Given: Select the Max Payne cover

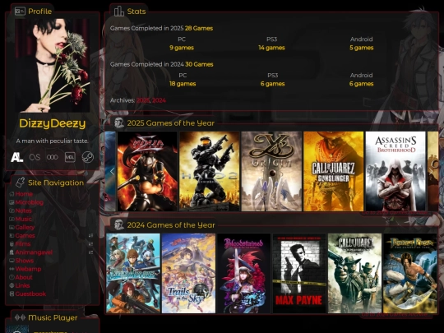Looking at the screenshot, I should (299, 273).
